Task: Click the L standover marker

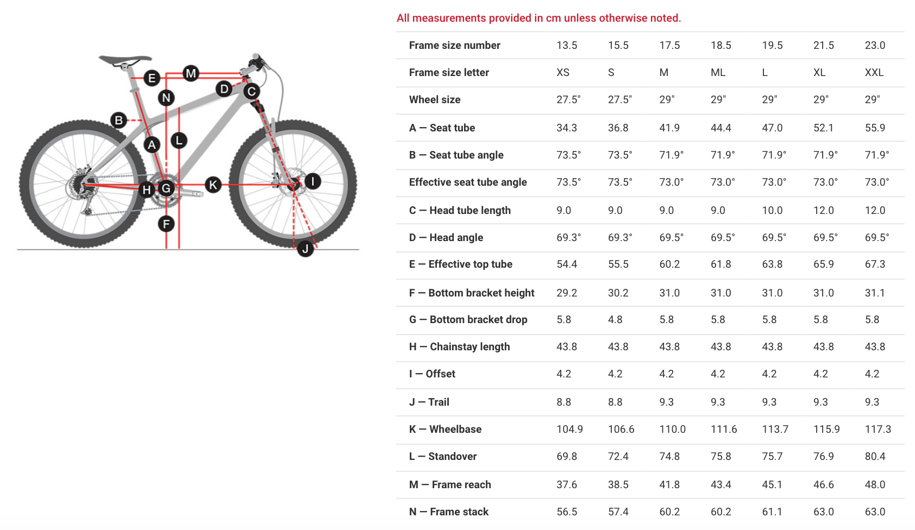Action: [x=179, y=141]
